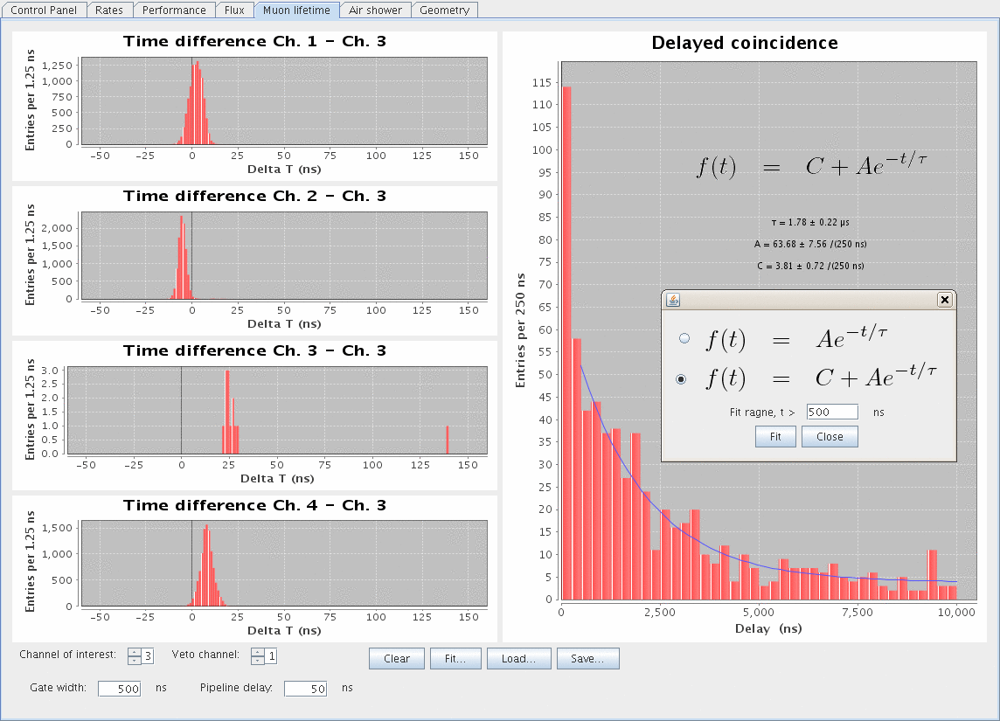Adjust the Veto channel stepper
This screenshot has width=1000, height=721.
258,655
